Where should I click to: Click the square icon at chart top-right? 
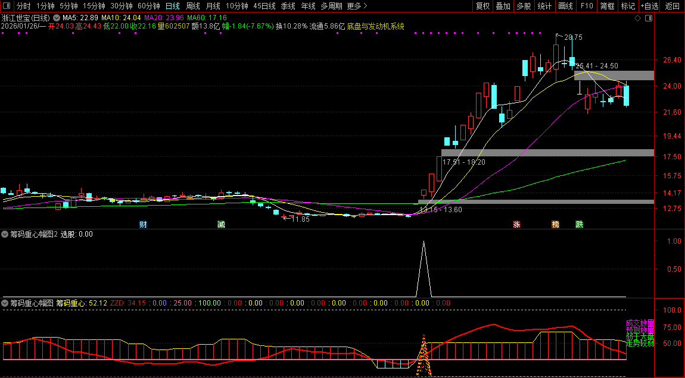pos(647,18)
